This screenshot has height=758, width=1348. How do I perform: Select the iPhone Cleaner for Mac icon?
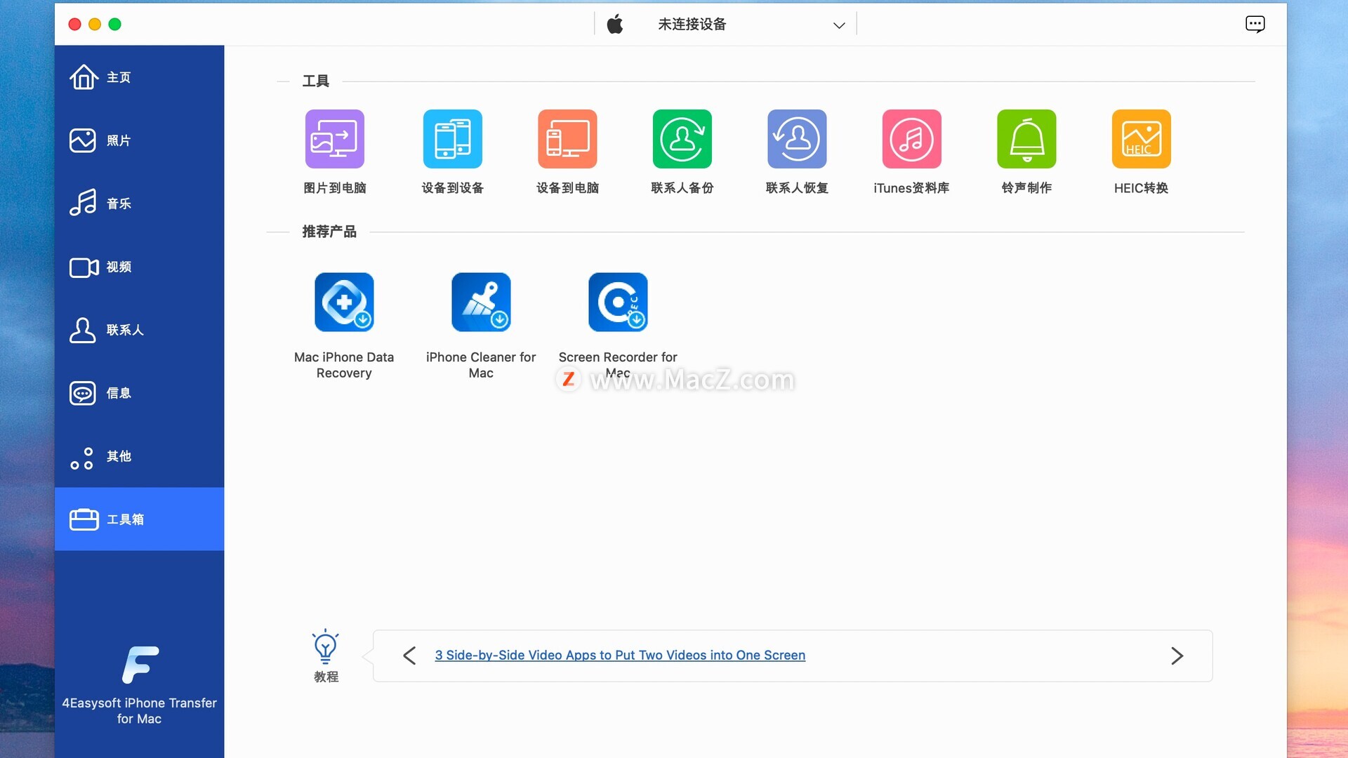point(481,302)
